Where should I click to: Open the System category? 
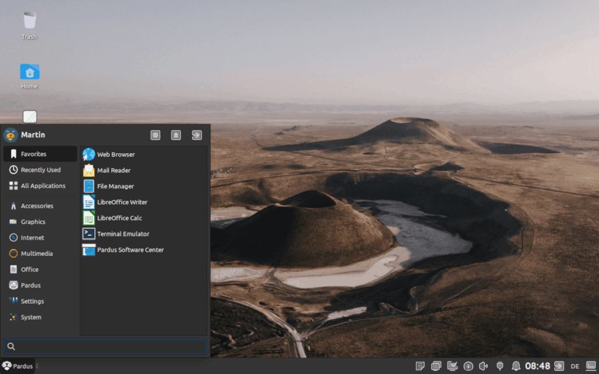coord(40,317)
